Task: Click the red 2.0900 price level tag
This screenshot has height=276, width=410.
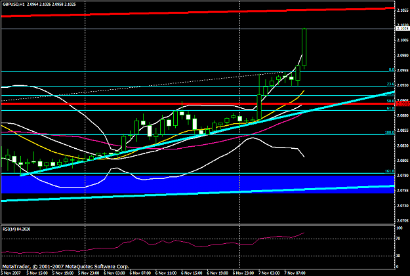Action: click(403, 104)
